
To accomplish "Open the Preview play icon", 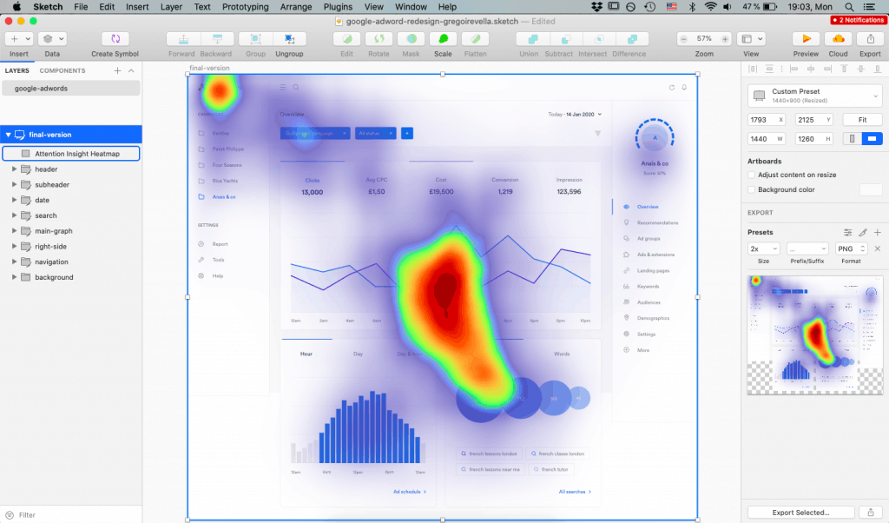I will 806,38.
